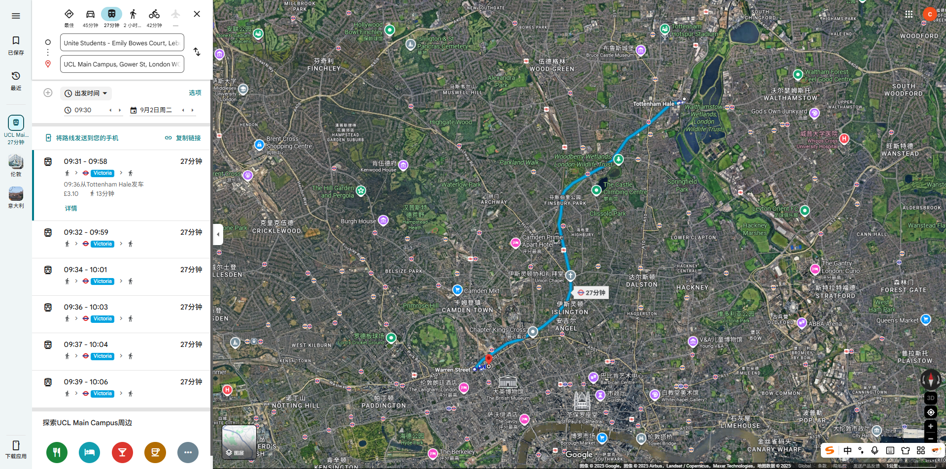Open the 已保存 saved tab
Viewport: 946px width, 469px height.
click(16, 45)
